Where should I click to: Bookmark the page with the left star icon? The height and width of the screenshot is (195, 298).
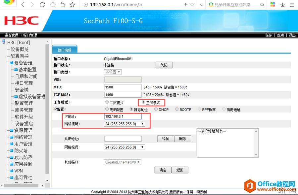point(72,5)
